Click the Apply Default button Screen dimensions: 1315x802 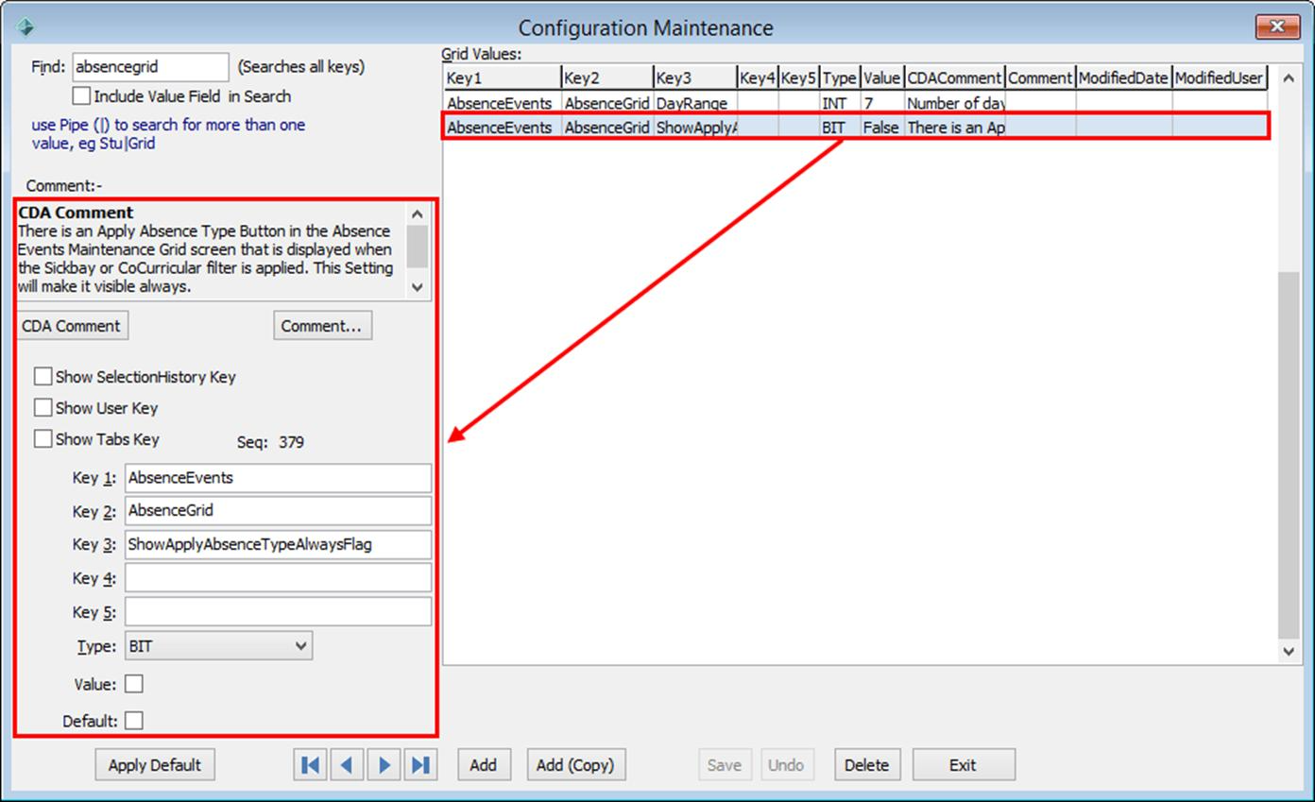(155, 765)
